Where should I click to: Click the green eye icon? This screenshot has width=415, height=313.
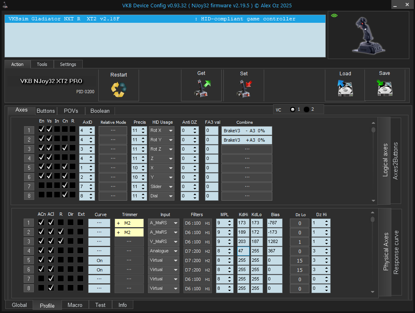point(334,15)
